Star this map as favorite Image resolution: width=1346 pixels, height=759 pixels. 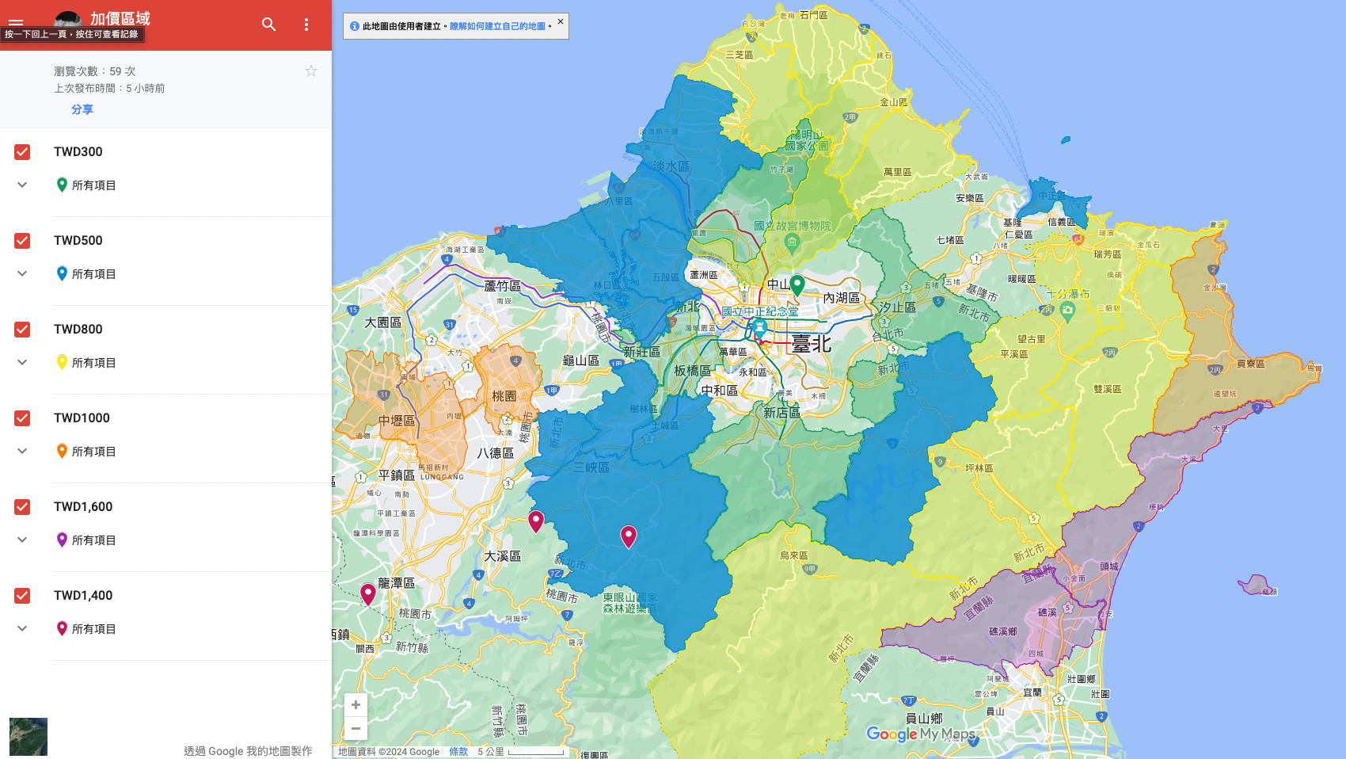tap(311, 71)
